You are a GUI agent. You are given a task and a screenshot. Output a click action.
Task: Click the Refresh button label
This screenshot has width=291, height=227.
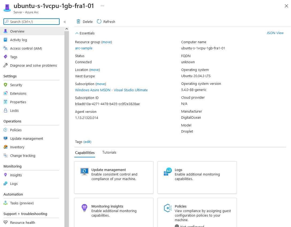[x=109, y=22]
